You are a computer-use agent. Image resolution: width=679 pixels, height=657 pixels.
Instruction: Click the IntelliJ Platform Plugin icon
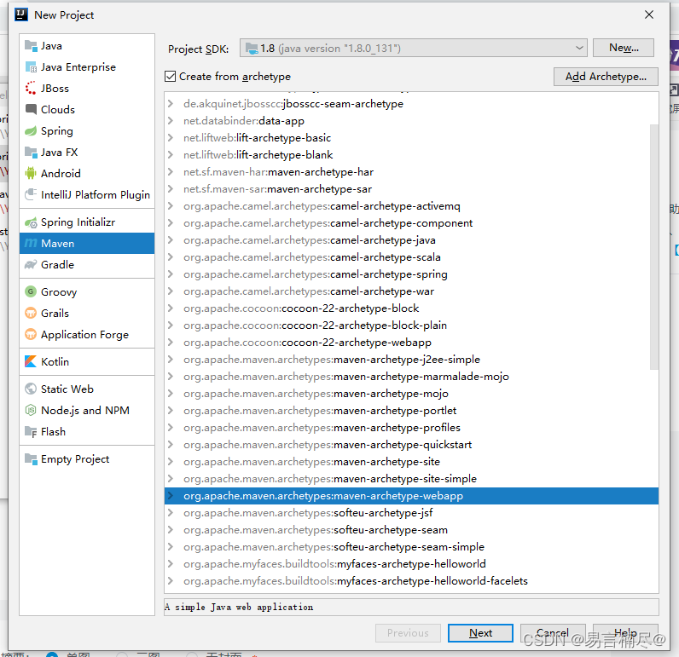pos(31,194)
